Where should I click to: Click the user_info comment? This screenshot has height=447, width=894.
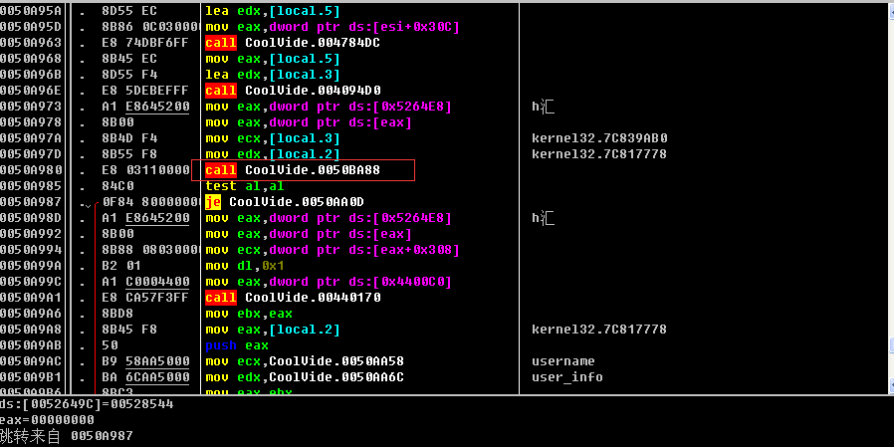point(566,377)
